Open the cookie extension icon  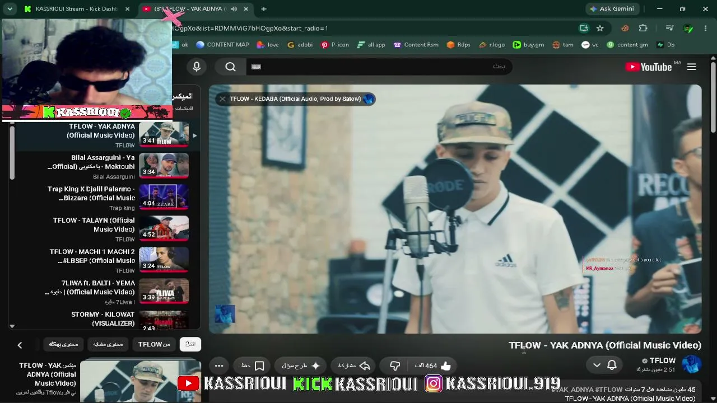pyautogui.click(x=625, y=28)
